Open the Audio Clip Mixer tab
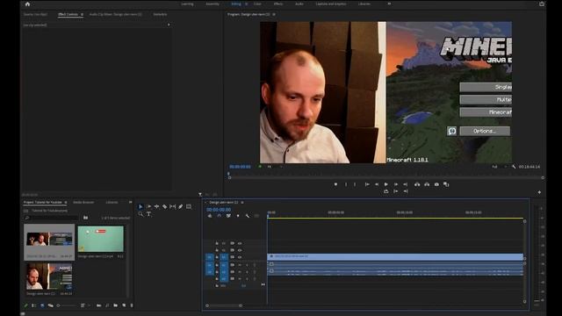This screenshot has width=562, height=316. point(115,14)
